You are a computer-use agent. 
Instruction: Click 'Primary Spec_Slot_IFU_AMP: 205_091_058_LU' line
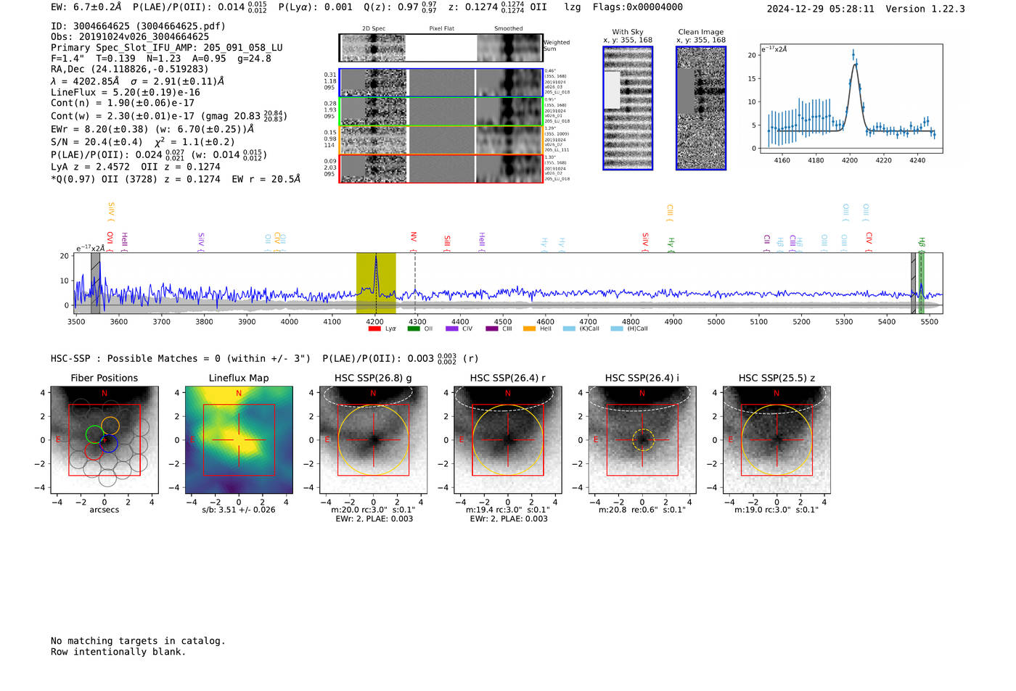tap(167, 47)
